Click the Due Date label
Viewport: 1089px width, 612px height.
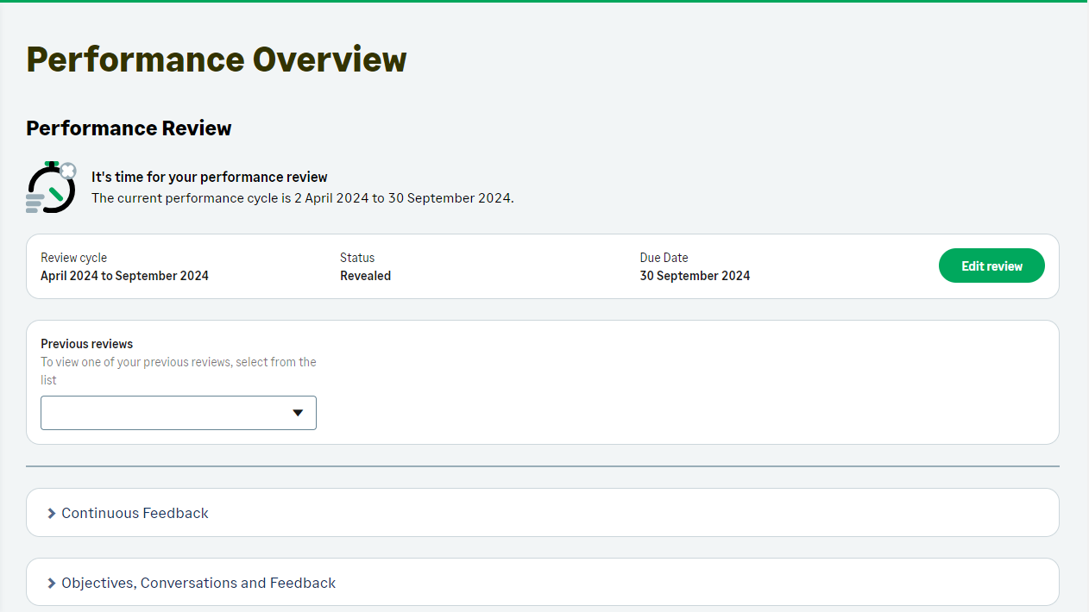click(664, 258)
